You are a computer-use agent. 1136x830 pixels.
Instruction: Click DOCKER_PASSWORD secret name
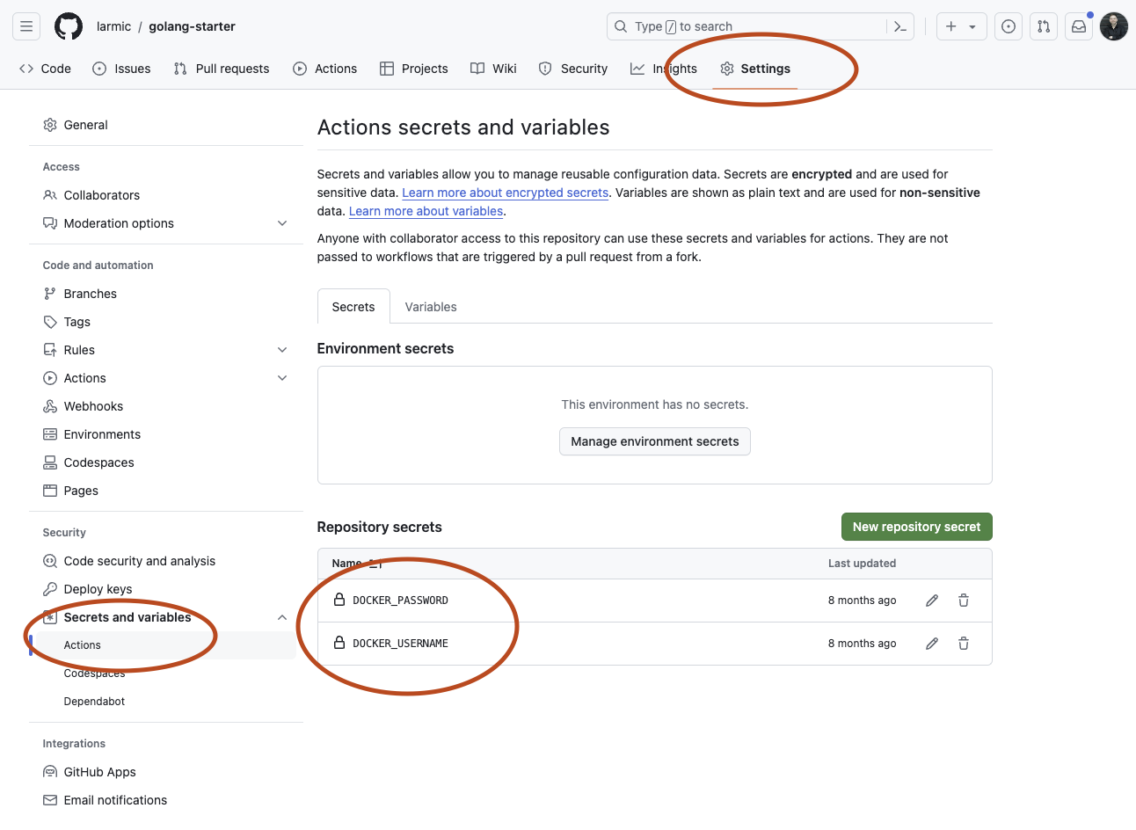click(400, 601)
